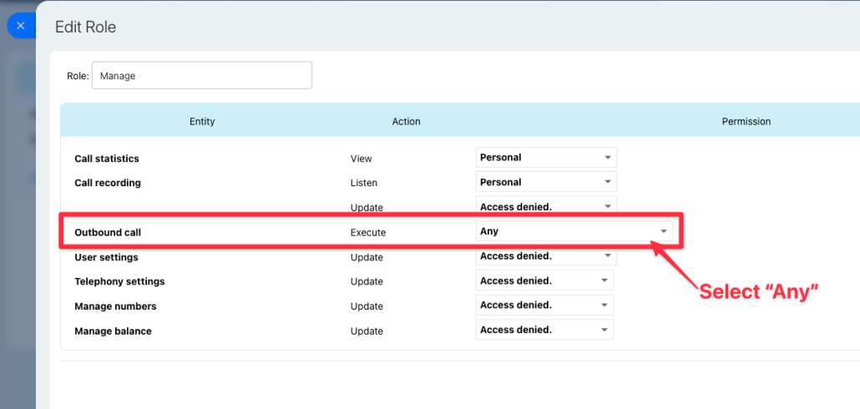Click the Action column header
860x409 pixels.
(x=406, y=122)
